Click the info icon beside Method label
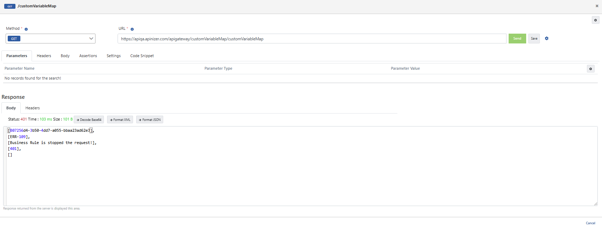Viewport: 602px width, 226px height. pos(26,29)
